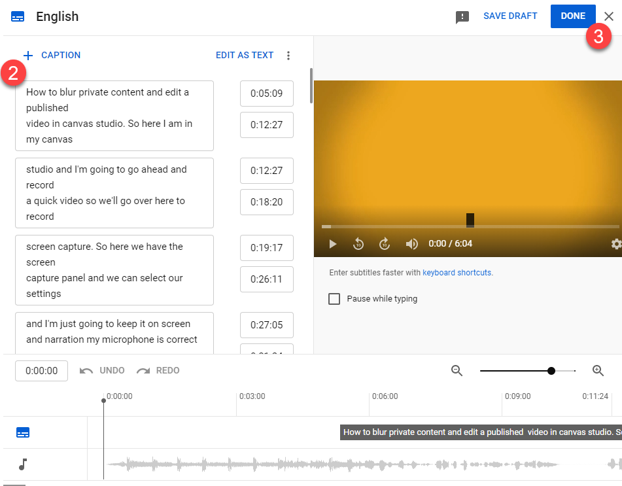Edit the caption starting 'studio and I'm going'
The height and width of the screenshot is (486, 622).
[x=114, y=193]
